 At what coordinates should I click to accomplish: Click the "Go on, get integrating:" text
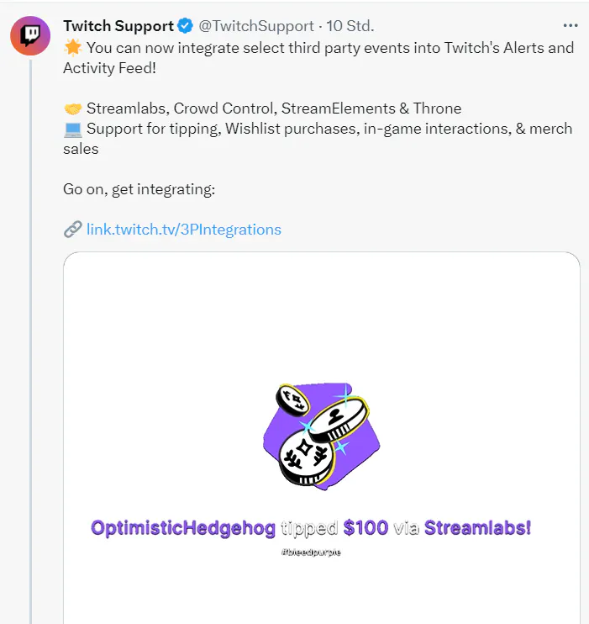[139, 189]
